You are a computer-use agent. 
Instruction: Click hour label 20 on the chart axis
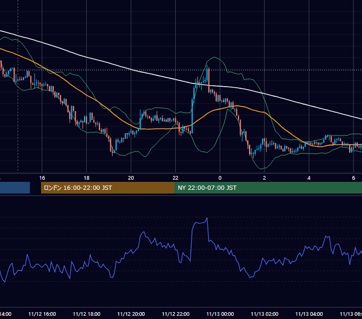click(131, 178)
